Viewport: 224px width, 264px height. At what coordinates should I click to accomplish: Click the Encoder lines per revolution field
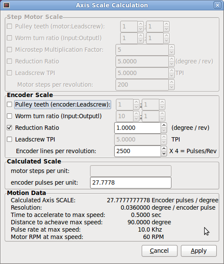point(137,151)
